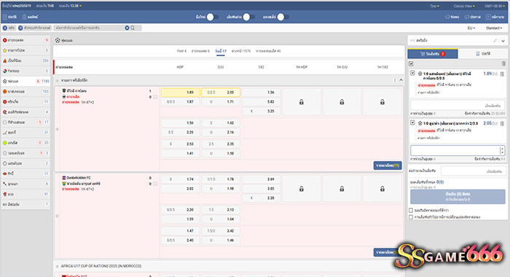Favorite the AFRICA U17 CUP OF NATIONS league star

[58, 266]
